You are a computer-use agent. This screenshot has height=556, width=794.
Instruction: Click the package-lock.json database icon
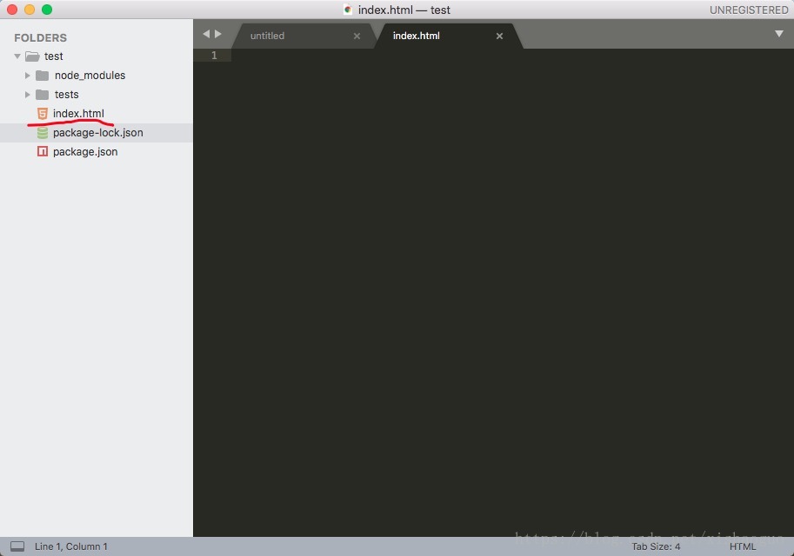pyautogui.click(x=43, y=133)
